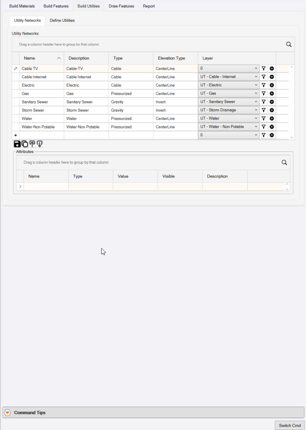
Task: Click the upward arrow export icon
Action: click(32, 144)
